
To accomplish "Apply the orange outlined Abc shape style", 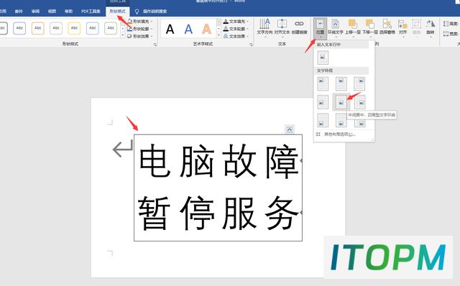I will [x=38, y=28].
